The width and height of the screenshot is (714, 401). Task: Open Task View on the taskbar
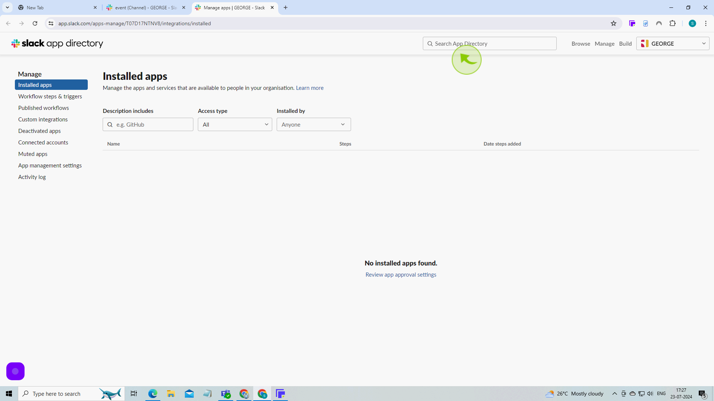pyautogui.click(x=134, y=394)
